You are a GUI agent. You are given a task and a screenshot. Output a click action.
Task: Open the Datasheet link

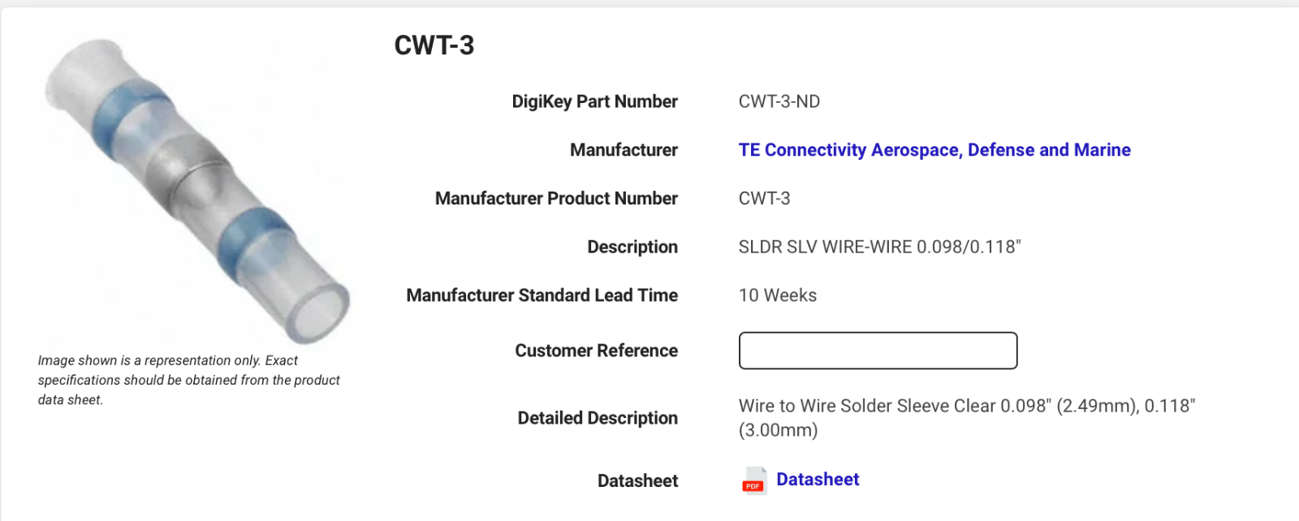click(x=817, y=480)
